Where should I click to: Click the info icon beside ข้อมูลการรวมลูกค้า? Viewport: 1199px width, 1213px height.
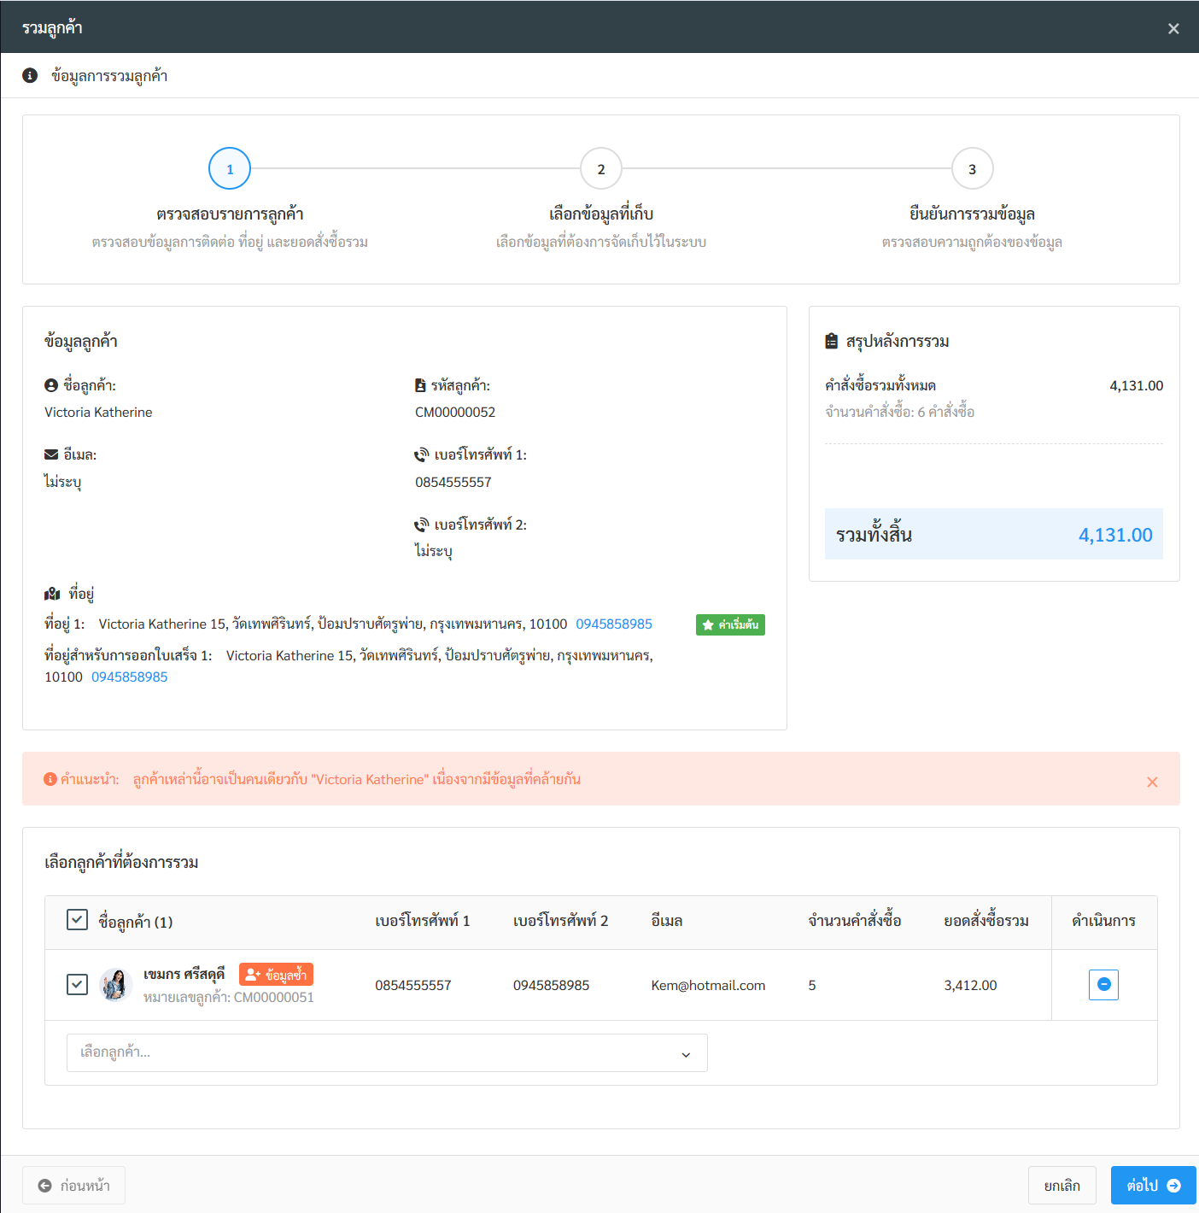[x=30, y=76]
